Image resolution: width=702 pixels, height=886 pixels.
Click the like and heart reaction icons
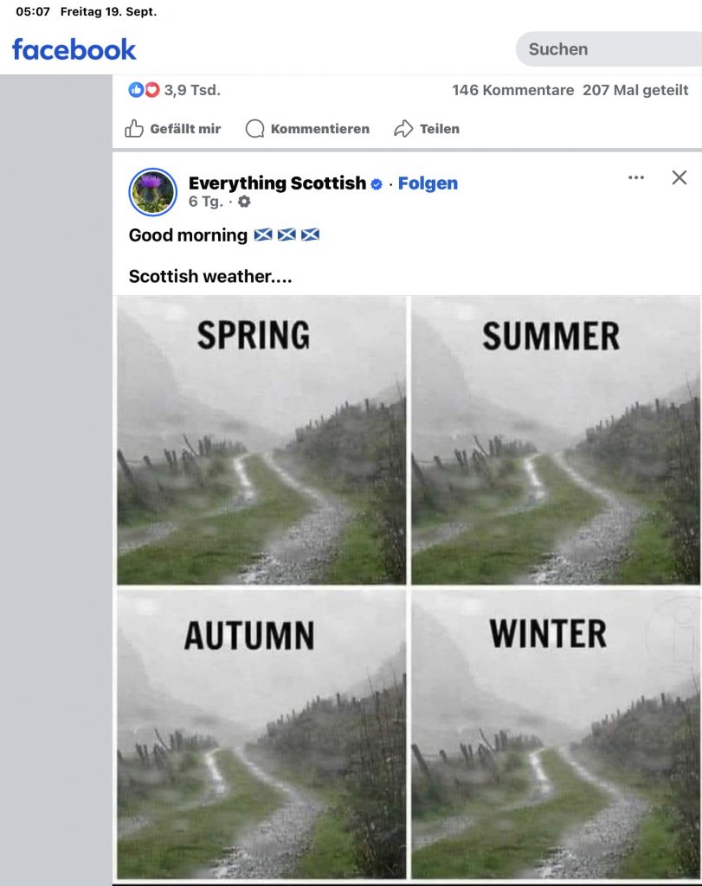pos(144,90)
